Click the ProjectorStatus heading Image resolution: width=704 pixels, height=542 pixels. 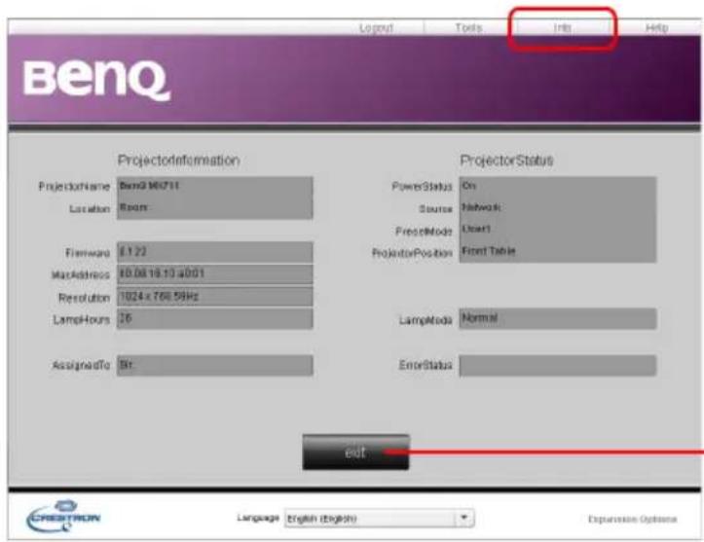pos(506,161)
